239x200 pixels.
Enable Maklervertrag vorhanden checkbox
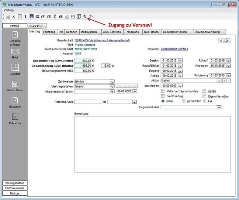tap(163, 91)
